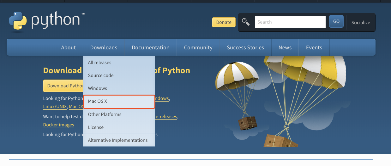391x166 pixels.
Task: Click the yellow Download Python button
Action: pyautogui.click(x=63, y=86)
